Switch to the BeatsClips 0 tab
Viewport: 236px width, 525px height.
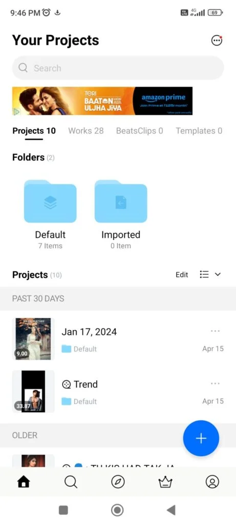pyautogui.click(x=139, y=131)
